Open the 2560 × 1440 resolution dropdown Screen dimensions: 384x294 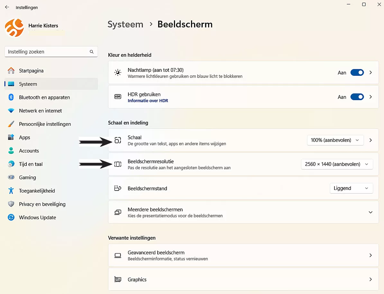[337, 164]
